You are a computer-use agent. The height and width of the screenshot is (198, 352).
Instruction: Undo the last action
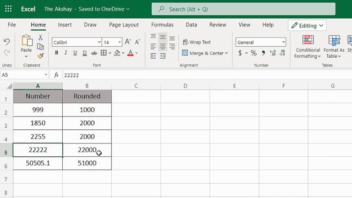coord(7,42)
